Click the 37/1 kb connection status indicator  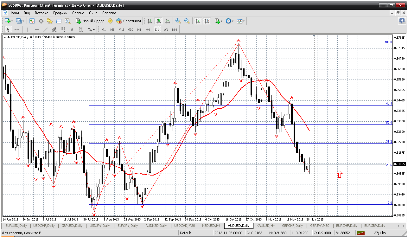click(x=379, y=233)
